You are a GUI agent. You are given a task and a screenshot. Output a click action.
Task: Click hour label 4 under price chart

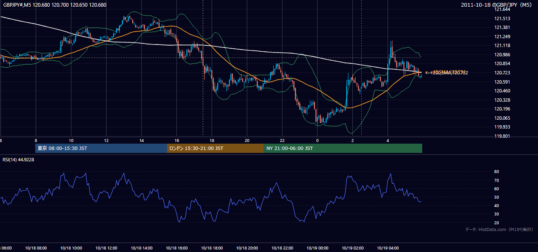tap(388, 140)
